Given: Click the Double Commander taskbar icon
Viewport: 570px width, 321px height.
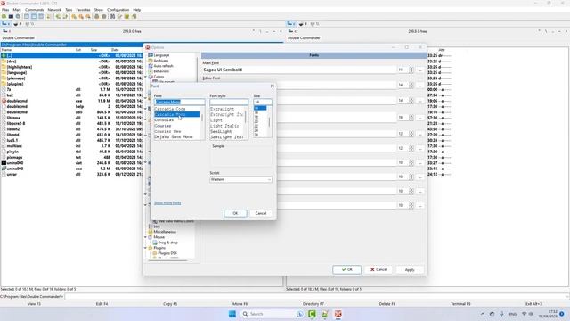Looking at the screenshot, I should tap(338, 314).
